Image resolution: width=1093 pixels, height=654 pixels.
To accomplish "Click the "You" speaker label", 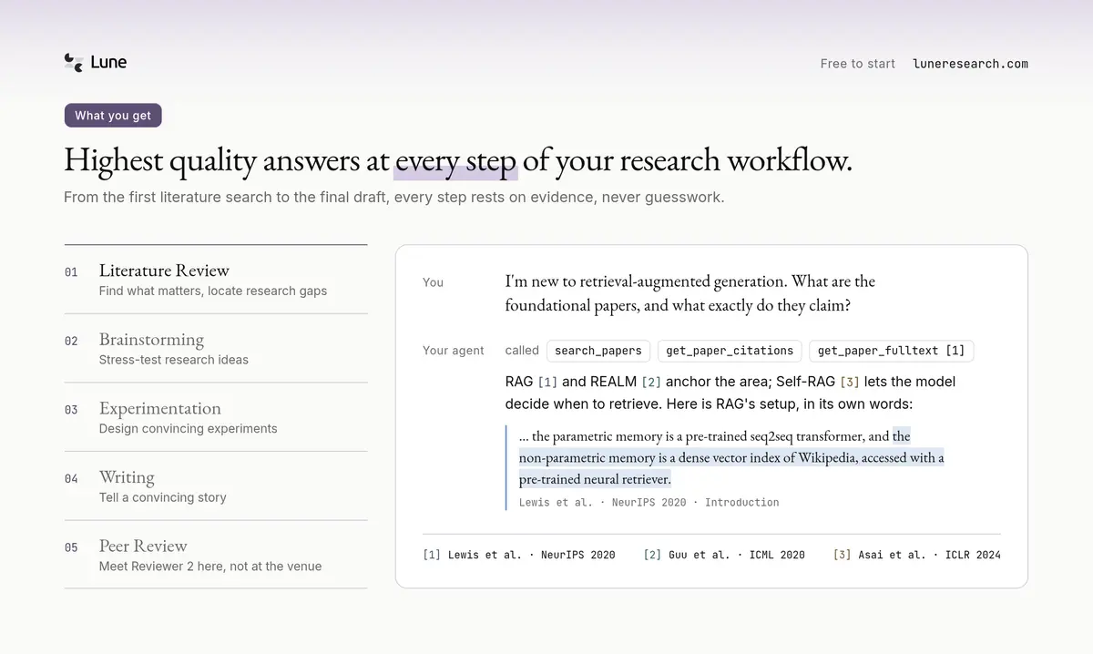I will [433, 282].
